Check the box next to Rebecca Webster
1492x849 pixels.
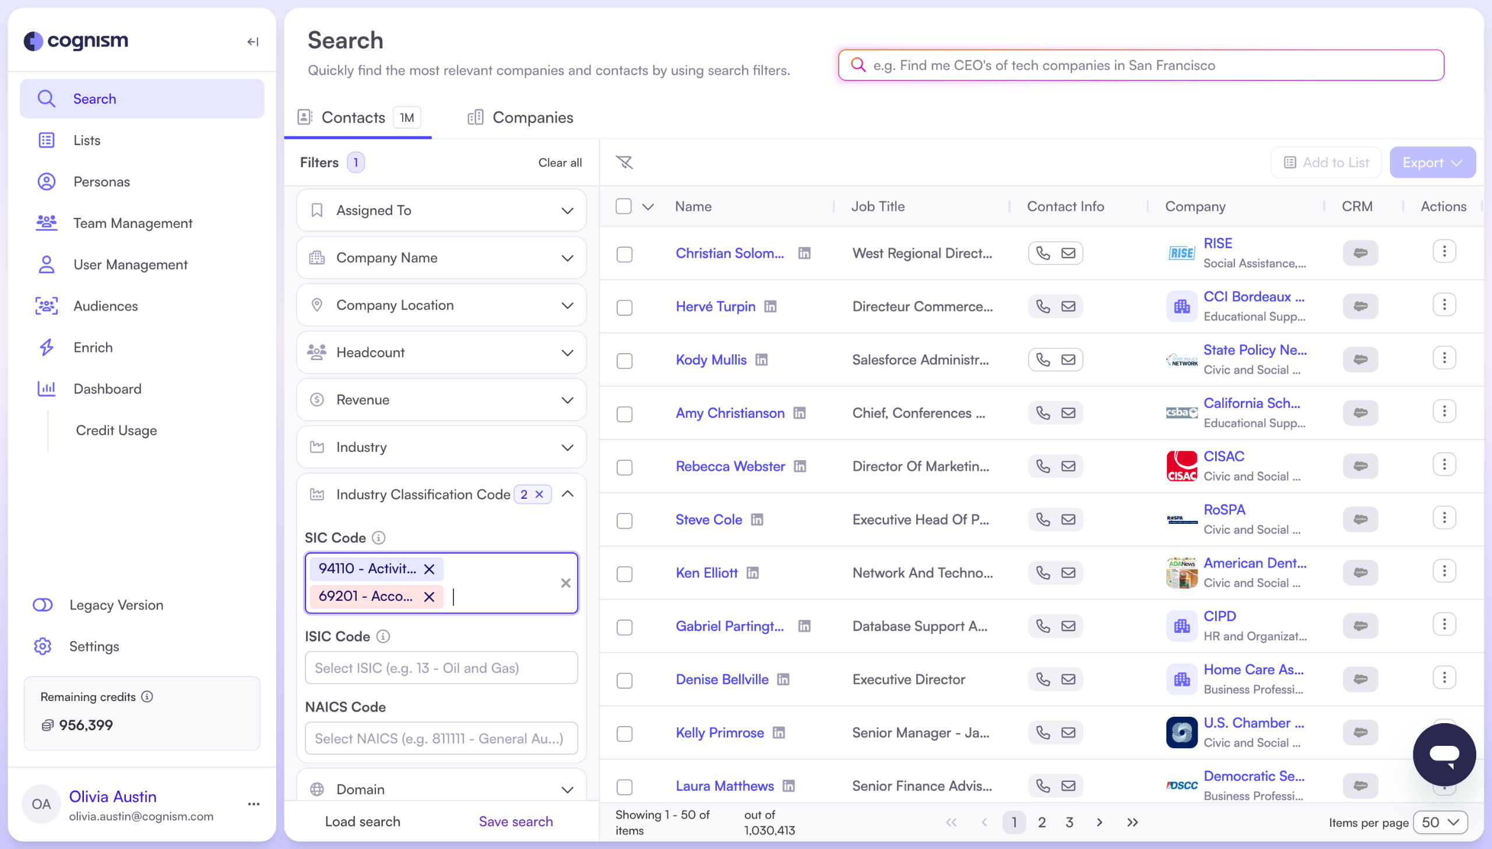coord(624,467)
